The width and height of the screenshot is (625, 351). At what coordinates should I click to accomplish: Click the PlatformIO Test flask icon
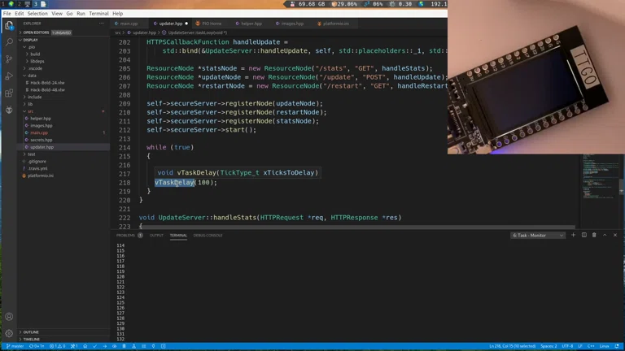pyautogui.click(x=134, y=346)
